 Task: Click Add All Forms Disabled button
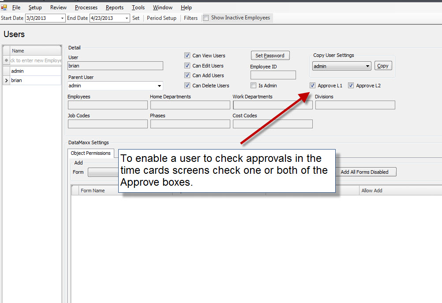point(364,172)
